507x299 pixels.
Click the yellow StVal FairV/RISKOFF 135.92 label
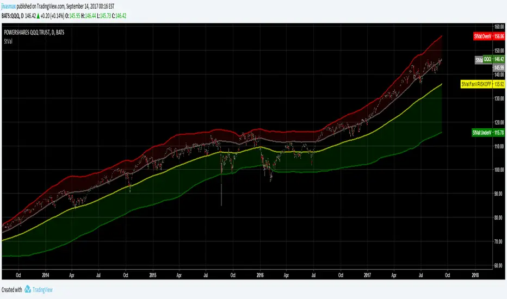point(483,84)
